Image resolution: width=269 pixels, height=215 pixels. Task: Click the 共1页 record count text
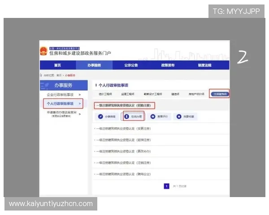(x=180, y=186)
